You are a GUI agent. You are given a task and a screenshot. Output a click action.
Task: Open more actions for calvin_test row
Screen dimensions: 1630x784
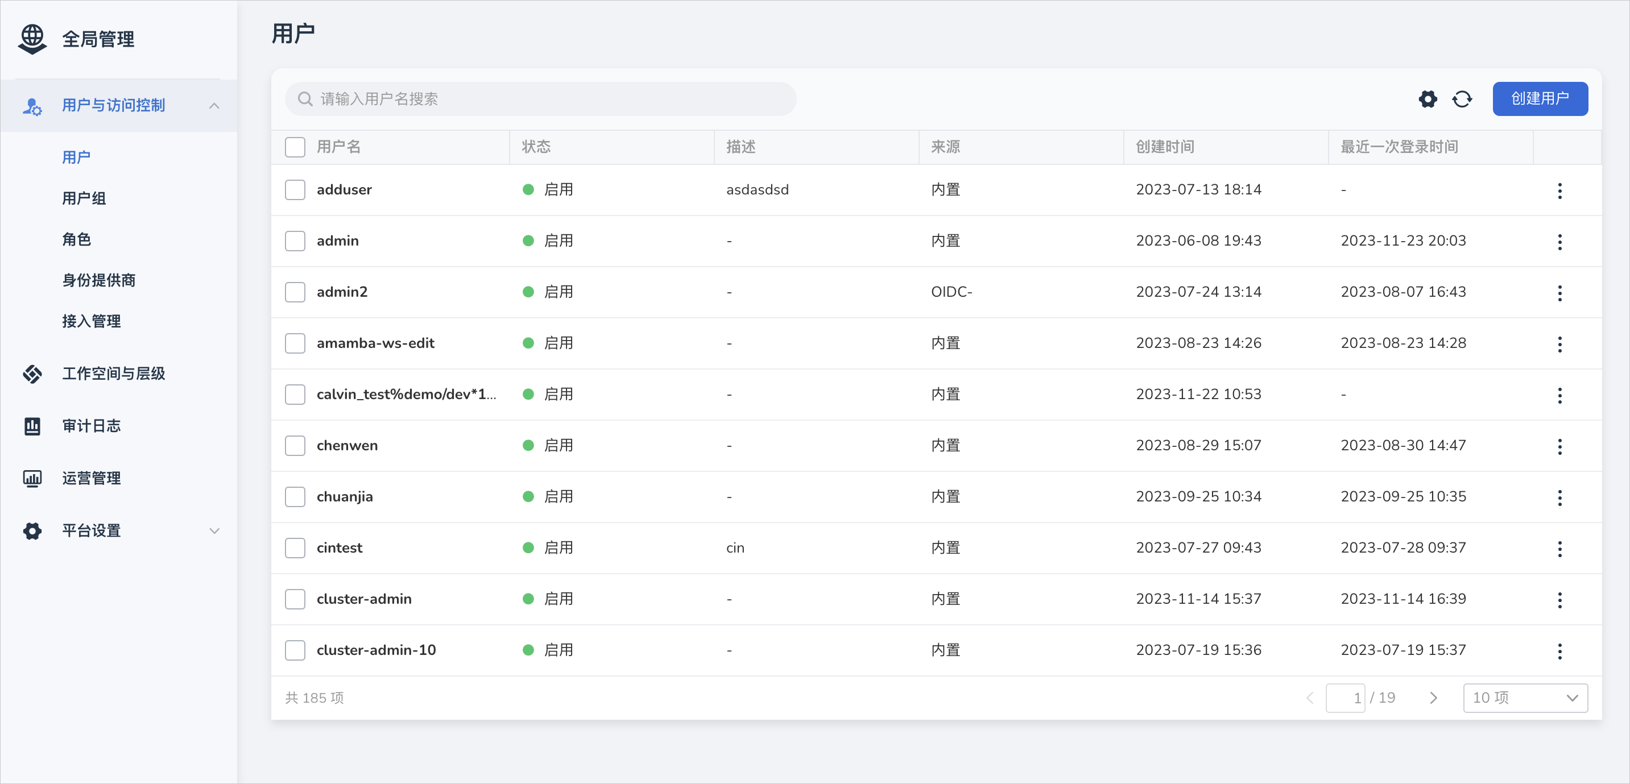click(x=1559, y=396)
